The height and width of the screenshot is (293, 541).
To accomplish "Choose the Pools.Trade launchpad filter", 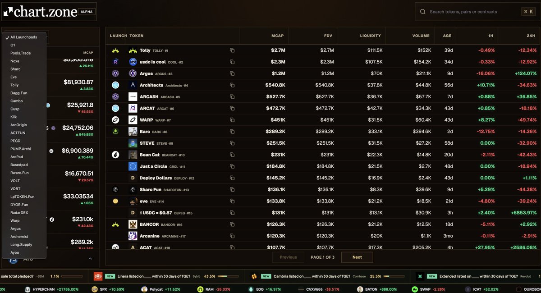I will click(x=24, y=53).
